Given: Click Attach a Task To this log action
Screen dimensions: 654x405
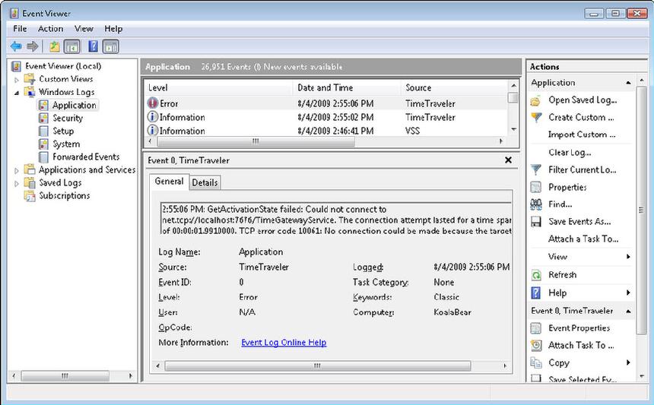Looking at the screenshot, I should [583, 239].
